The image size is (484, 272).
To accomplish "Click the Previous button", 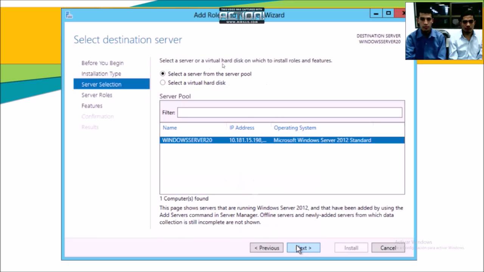I will pos(267,248).
